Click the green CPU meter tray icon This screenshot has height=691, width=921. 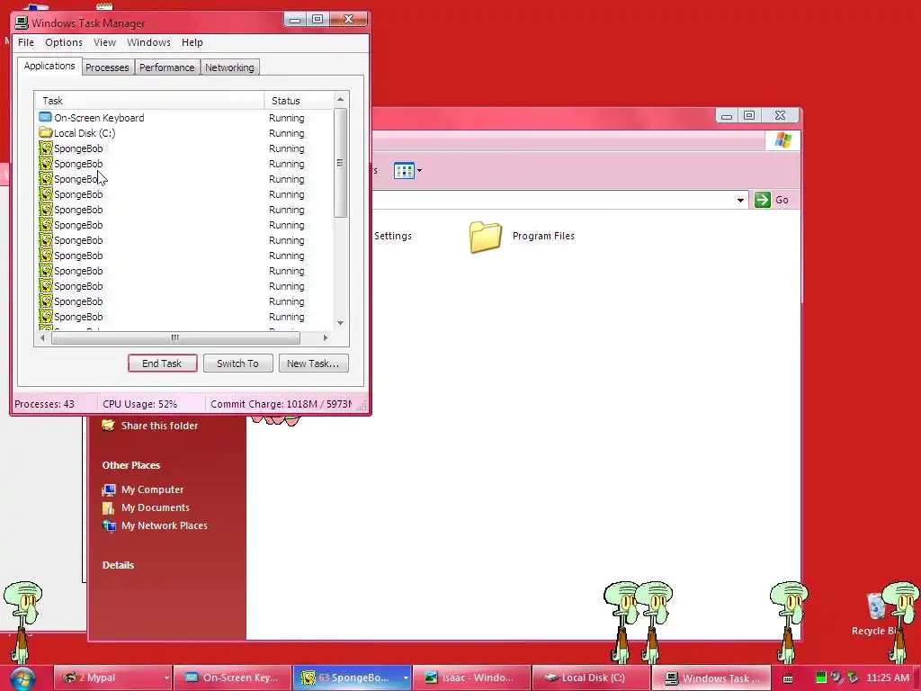[821, 678]
